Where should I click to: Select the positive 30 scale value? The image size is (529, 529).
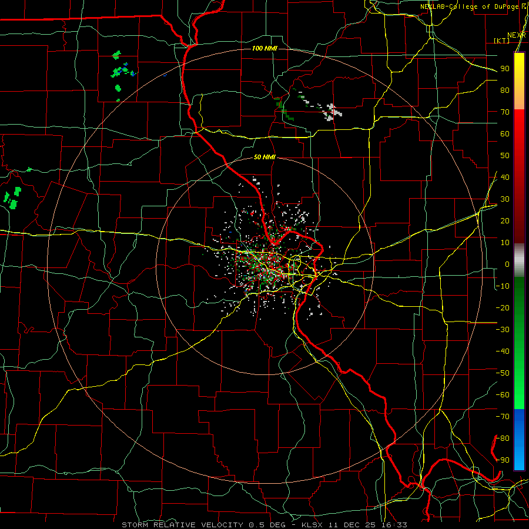[505, 199]
